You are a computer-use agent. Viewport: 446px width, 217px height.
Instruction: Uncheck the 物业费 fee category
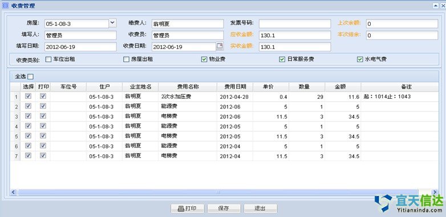pos(204,59)
